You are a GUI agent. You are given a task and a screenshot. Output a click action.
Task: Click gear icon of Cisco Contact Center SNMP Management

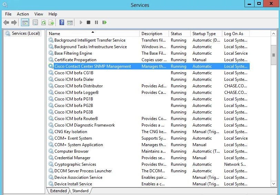pyautogui.click(x=51, y=66)
